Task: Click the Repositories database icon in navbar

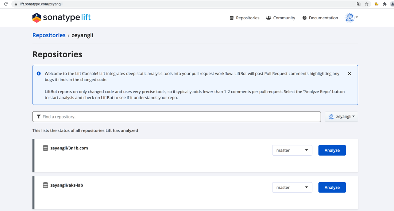Action: point(232,18)
